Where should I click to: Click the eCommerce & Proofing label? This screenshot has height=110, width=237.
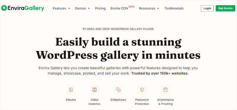coord(165,102)
